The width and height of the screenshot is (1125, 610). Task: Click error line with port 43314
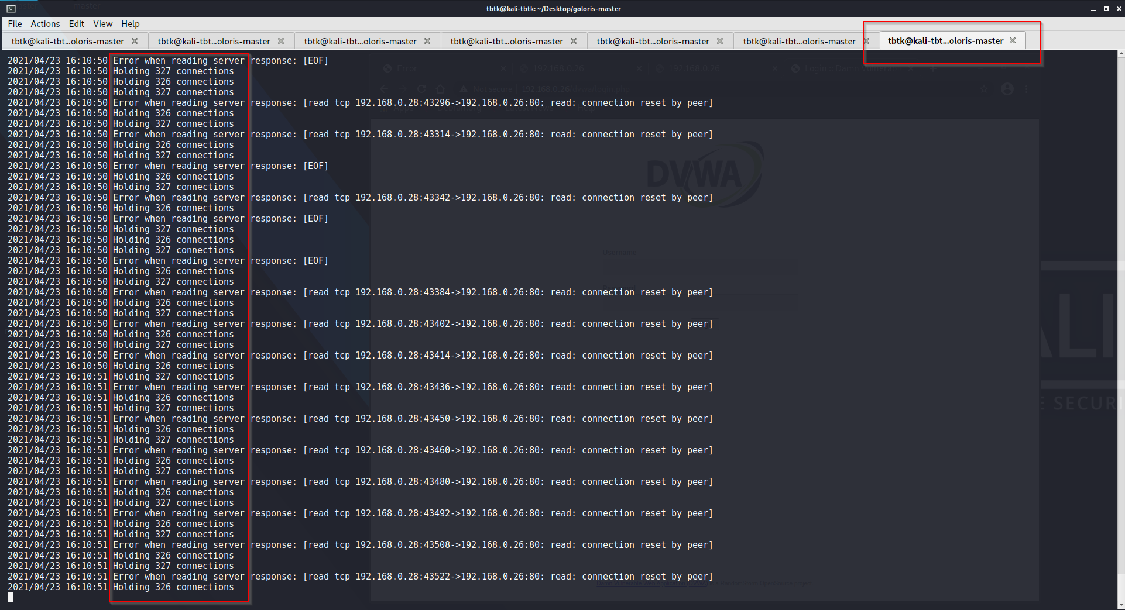click(360, 135)
